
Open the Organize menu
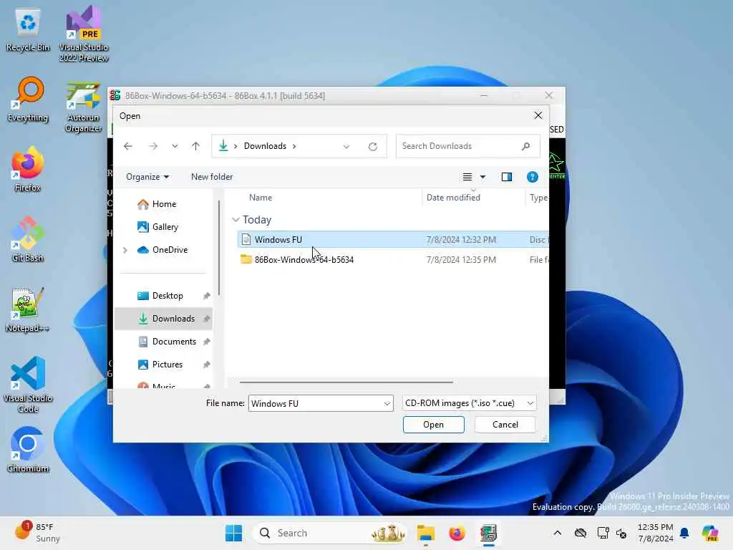147,177
